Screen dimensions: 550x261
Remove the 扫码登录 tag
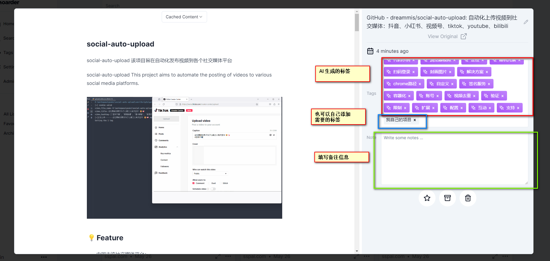tap(414, 72)
